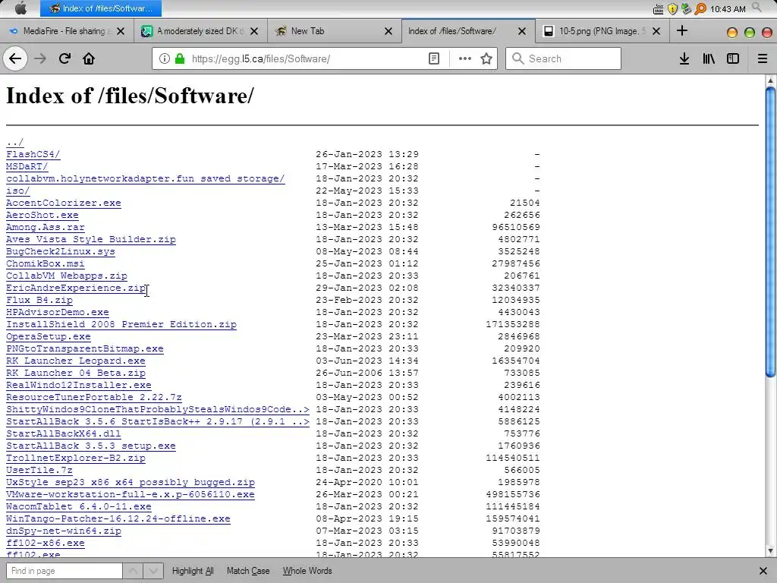The image size is (777, 583).
Task: Download StartAllBackX64.dll
Action: point(64,433)
